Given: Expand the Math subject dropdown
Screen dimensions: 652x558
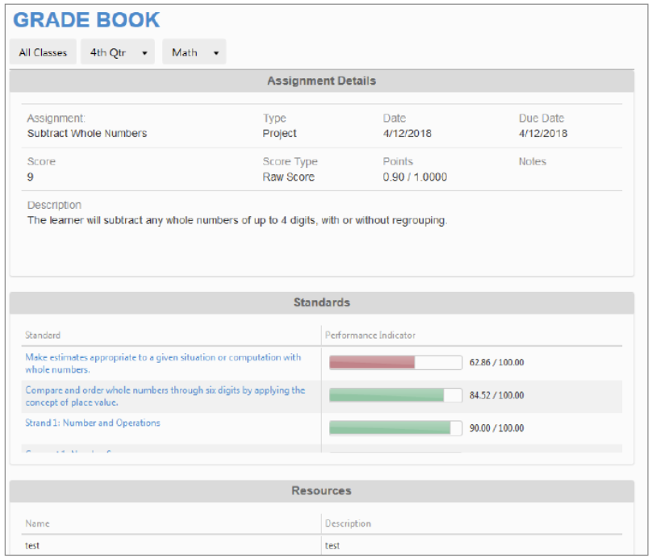Looking at the screenshot, I should (194, 52).
